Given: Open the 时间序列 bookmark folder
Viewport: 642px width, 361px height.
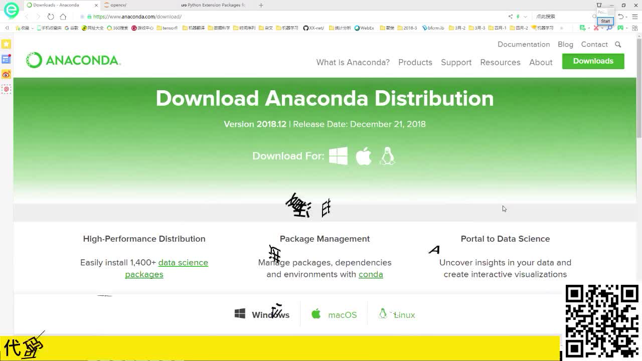Looking at the screenshot, I should pyautogui.click(x=244, y=28).
